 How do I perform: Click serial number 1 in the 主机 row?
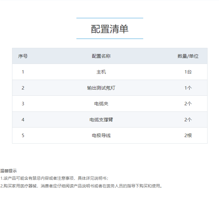coord(23,72)
